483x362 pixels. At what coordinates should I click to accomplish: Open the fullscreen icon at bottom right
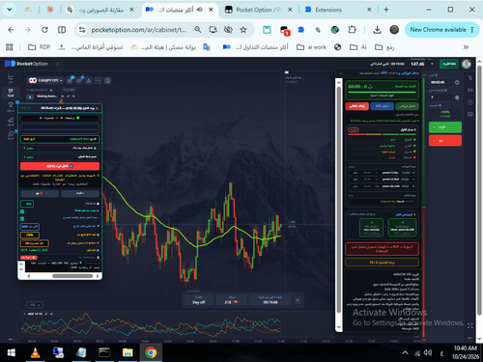(x=470, y=326)
